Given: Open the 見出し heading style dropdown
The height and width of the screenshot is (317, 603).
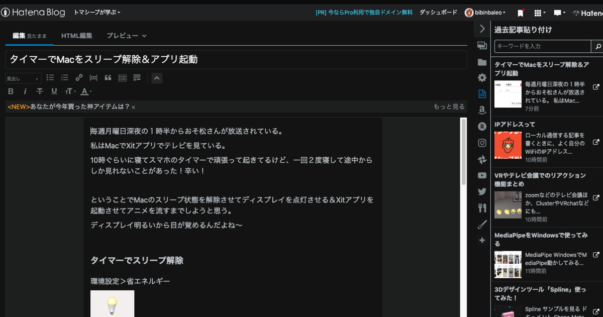Looking at the screenshot, I should coord(23,78).
